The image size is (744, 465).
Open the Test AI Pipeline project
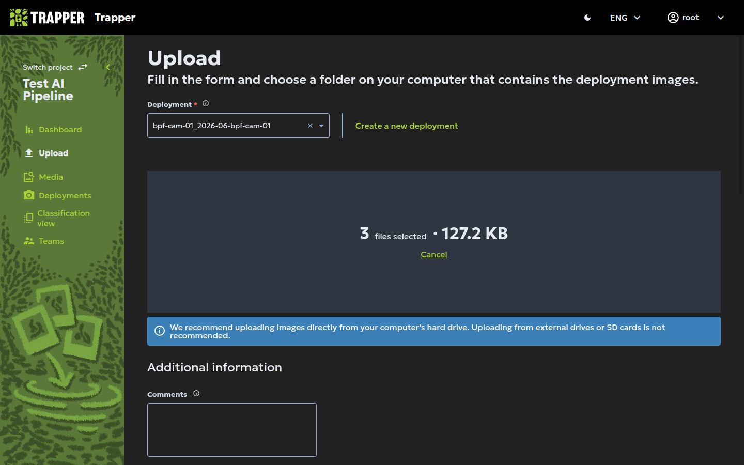click(x=48, y=90)
